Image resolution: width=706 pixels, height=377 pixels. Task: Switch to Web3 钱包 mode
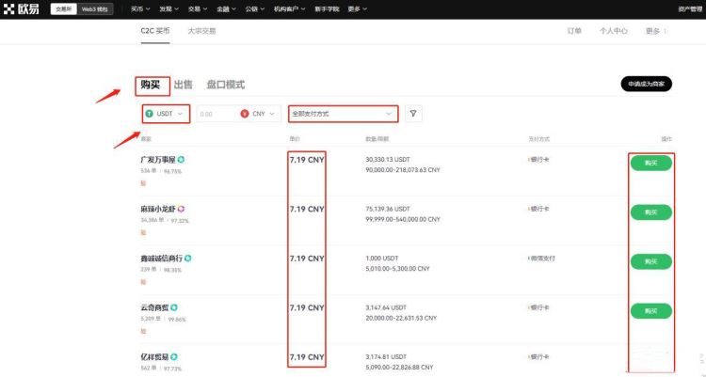pyautogui.click(x=95, y=8)
